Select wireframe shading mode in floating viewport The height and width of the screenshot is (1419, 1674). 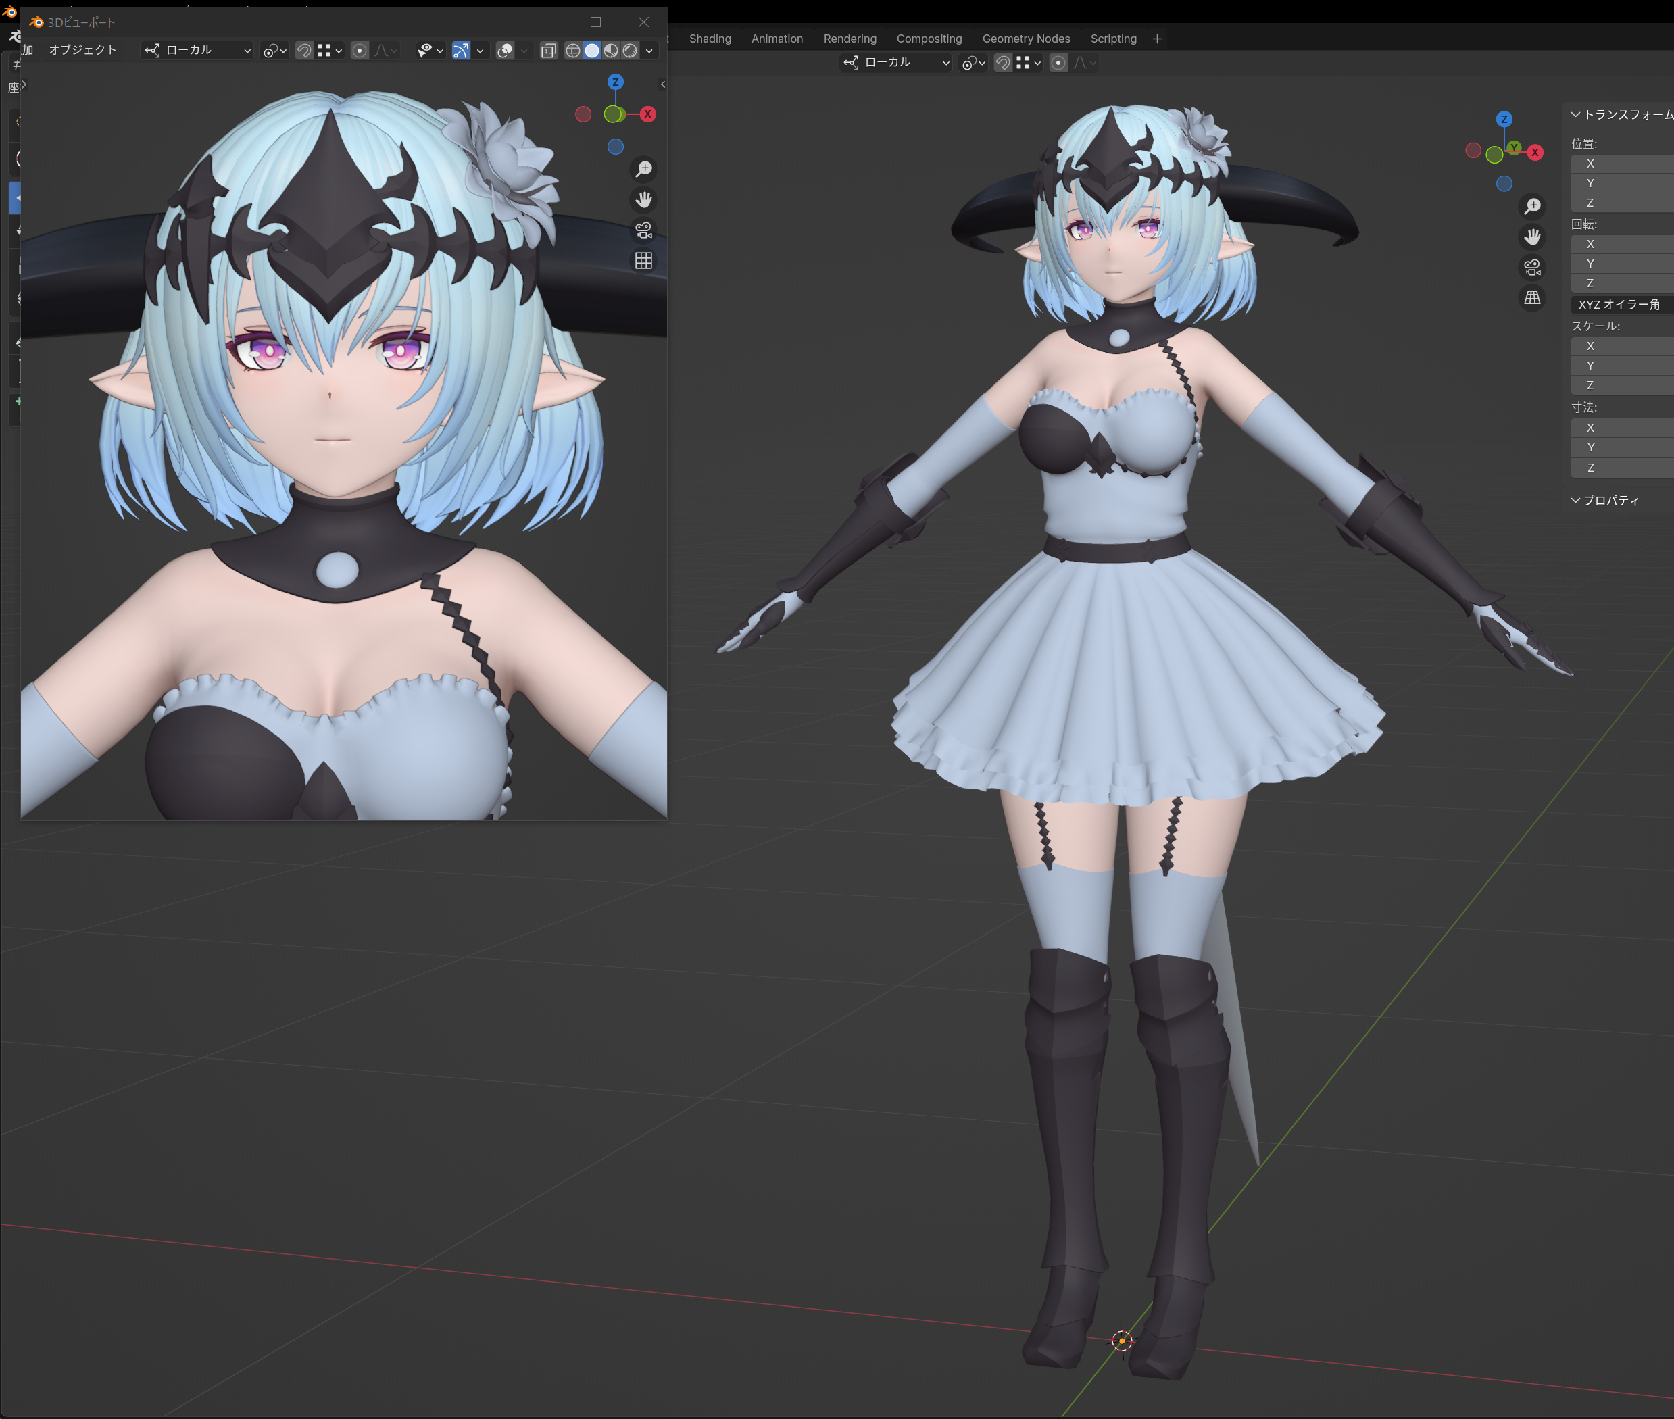click(x=572, y=51)
